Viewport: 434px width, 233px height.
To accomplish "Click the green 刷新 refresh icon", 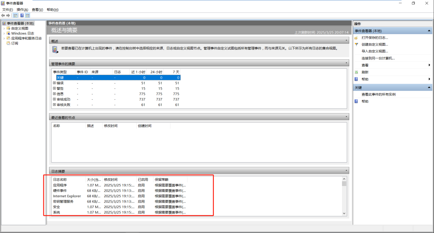I will pyautogui.click(x=356, y=72).
